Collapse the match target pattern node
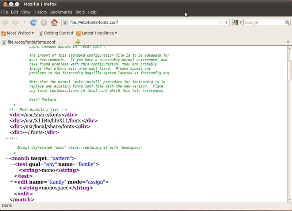Image resolution: width=292 pixels, height=211 pixels. 7,158
